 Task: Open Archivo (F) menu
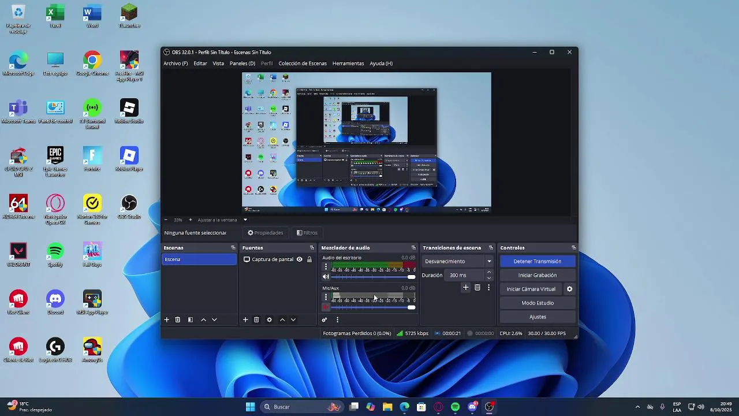click(176, 64)
